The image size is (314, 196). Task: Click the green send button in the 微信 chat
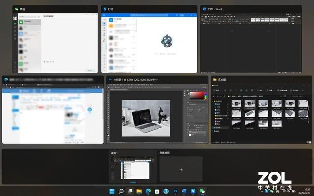(90, 70)
